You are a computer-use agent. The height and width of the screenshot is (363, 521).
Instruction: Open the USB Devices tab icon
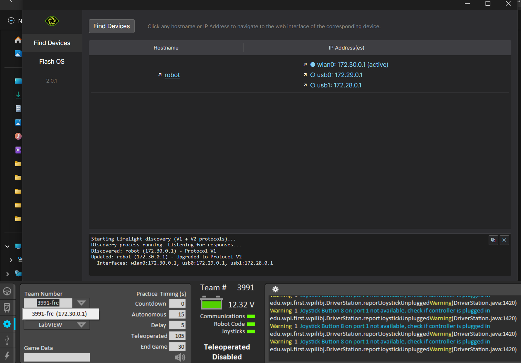click(x=7, y=340)
